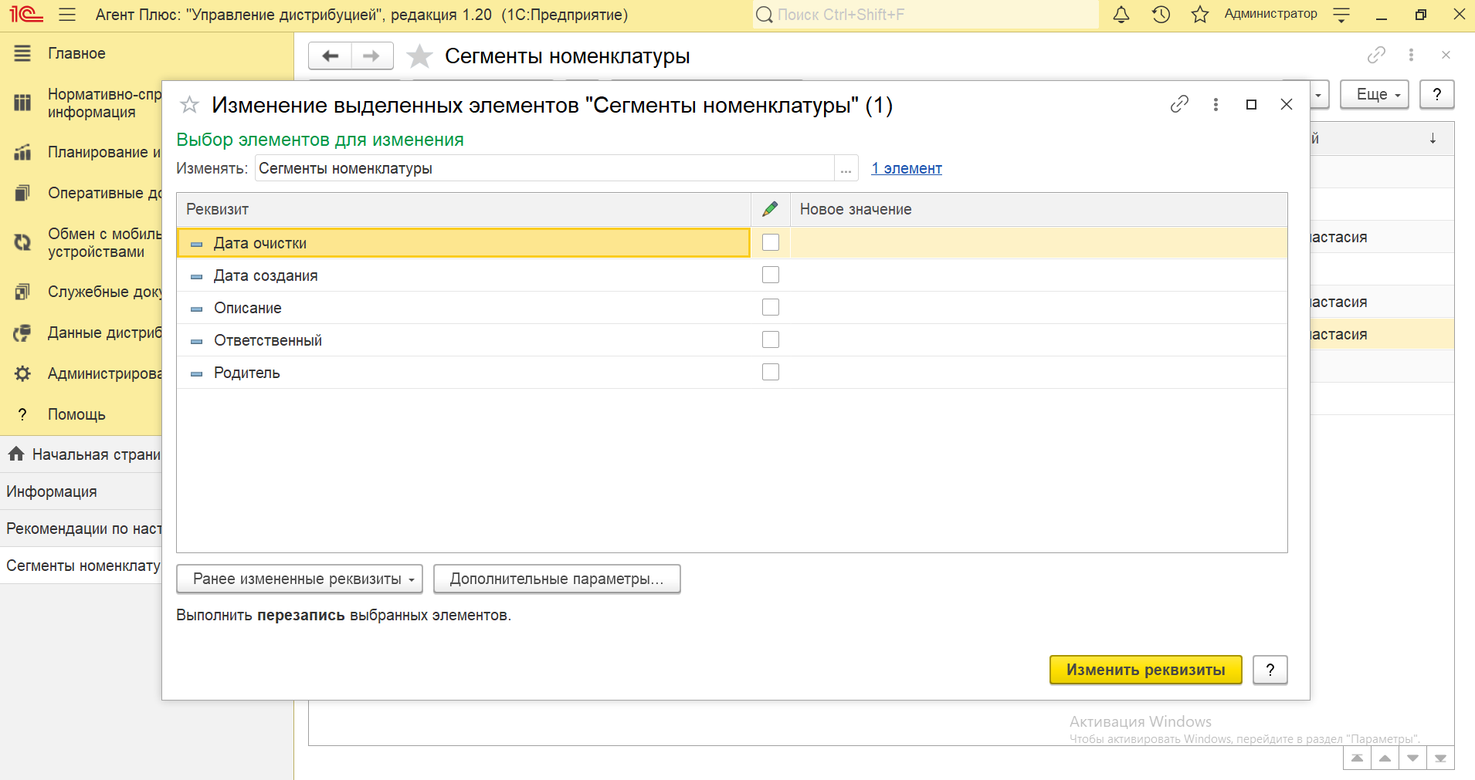Switch to Информация tab
Image resolution: width=1475 pixels, height=780 pixels.
(52, 491)
